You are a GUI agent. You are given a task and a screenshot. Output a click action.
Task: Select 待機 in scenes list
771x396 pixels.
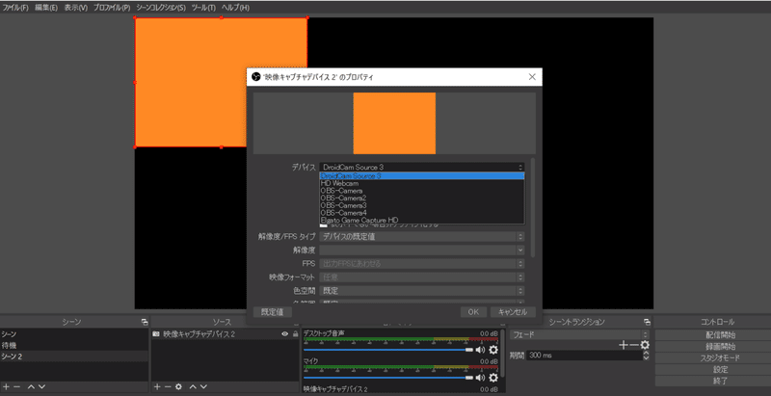pyautogui.click(x=74, y=345)
